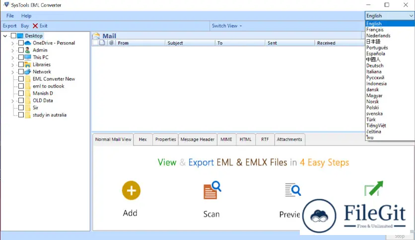Click the Libraries folder icon

point(27,64)
